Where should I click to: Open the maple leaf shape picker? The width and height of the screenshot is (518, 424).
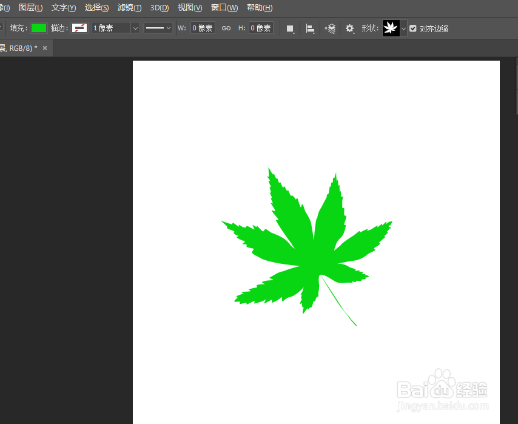391,28
